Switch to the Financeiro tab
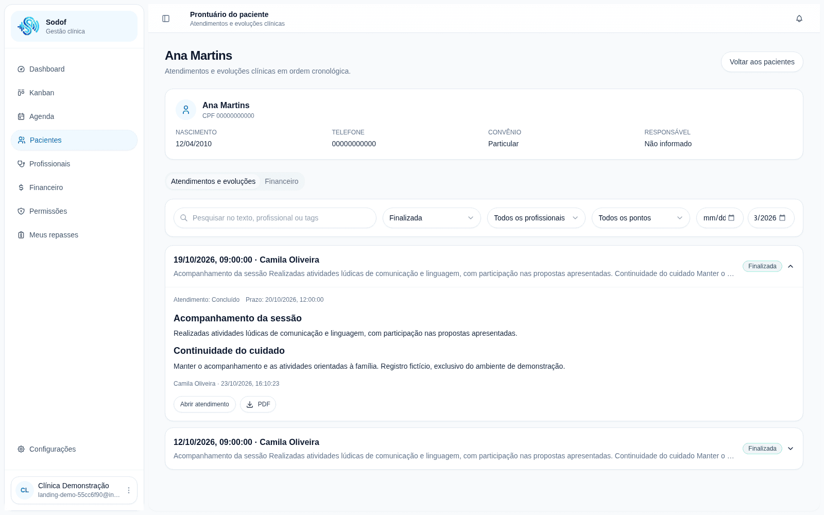The width and height of the screenshot is (824, 515). [x=282, y=181]
